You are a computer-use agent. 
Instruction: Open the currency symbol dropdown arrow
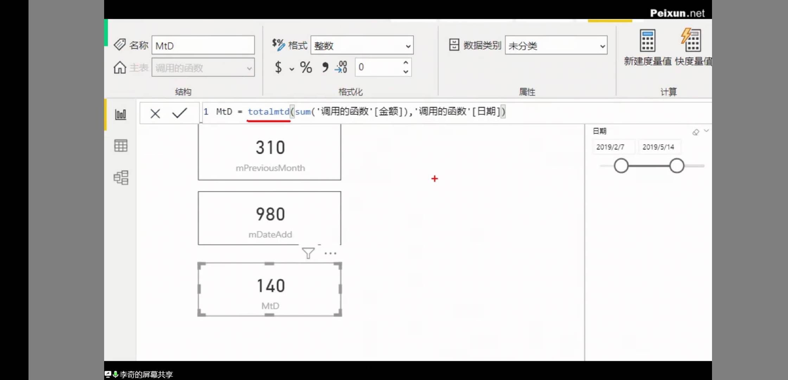click(292, 69)
